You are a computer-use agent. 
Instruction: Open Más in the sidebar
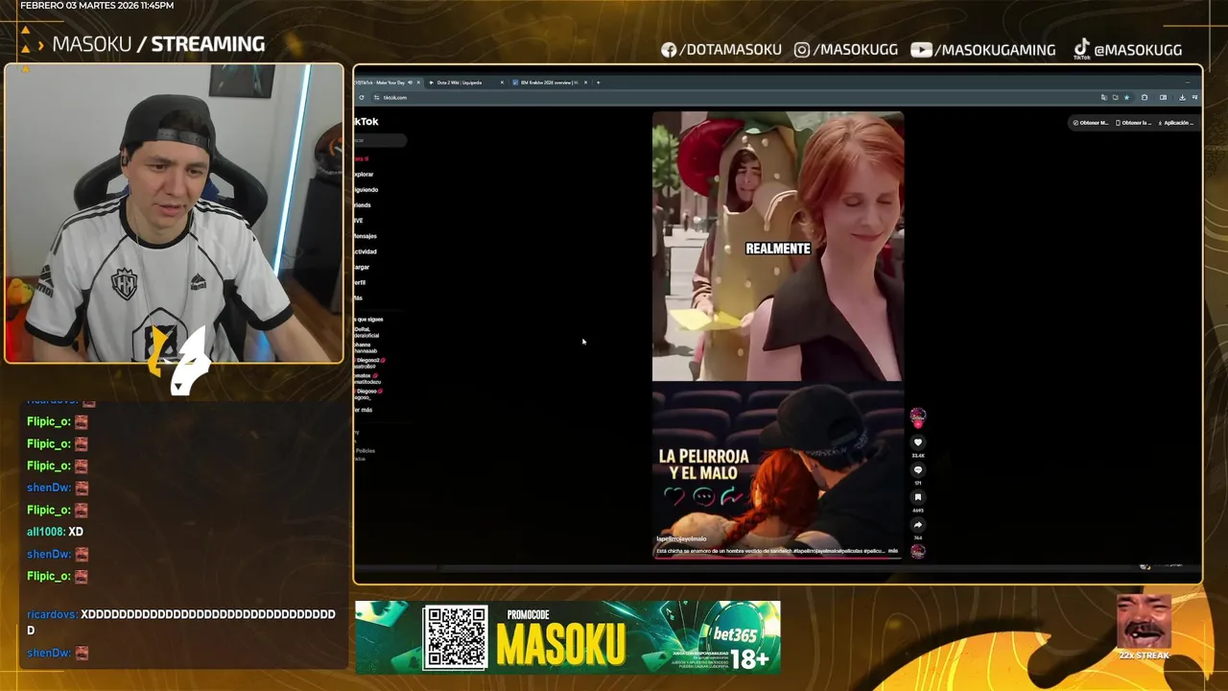pyautogui.click(x=358, y=298)
